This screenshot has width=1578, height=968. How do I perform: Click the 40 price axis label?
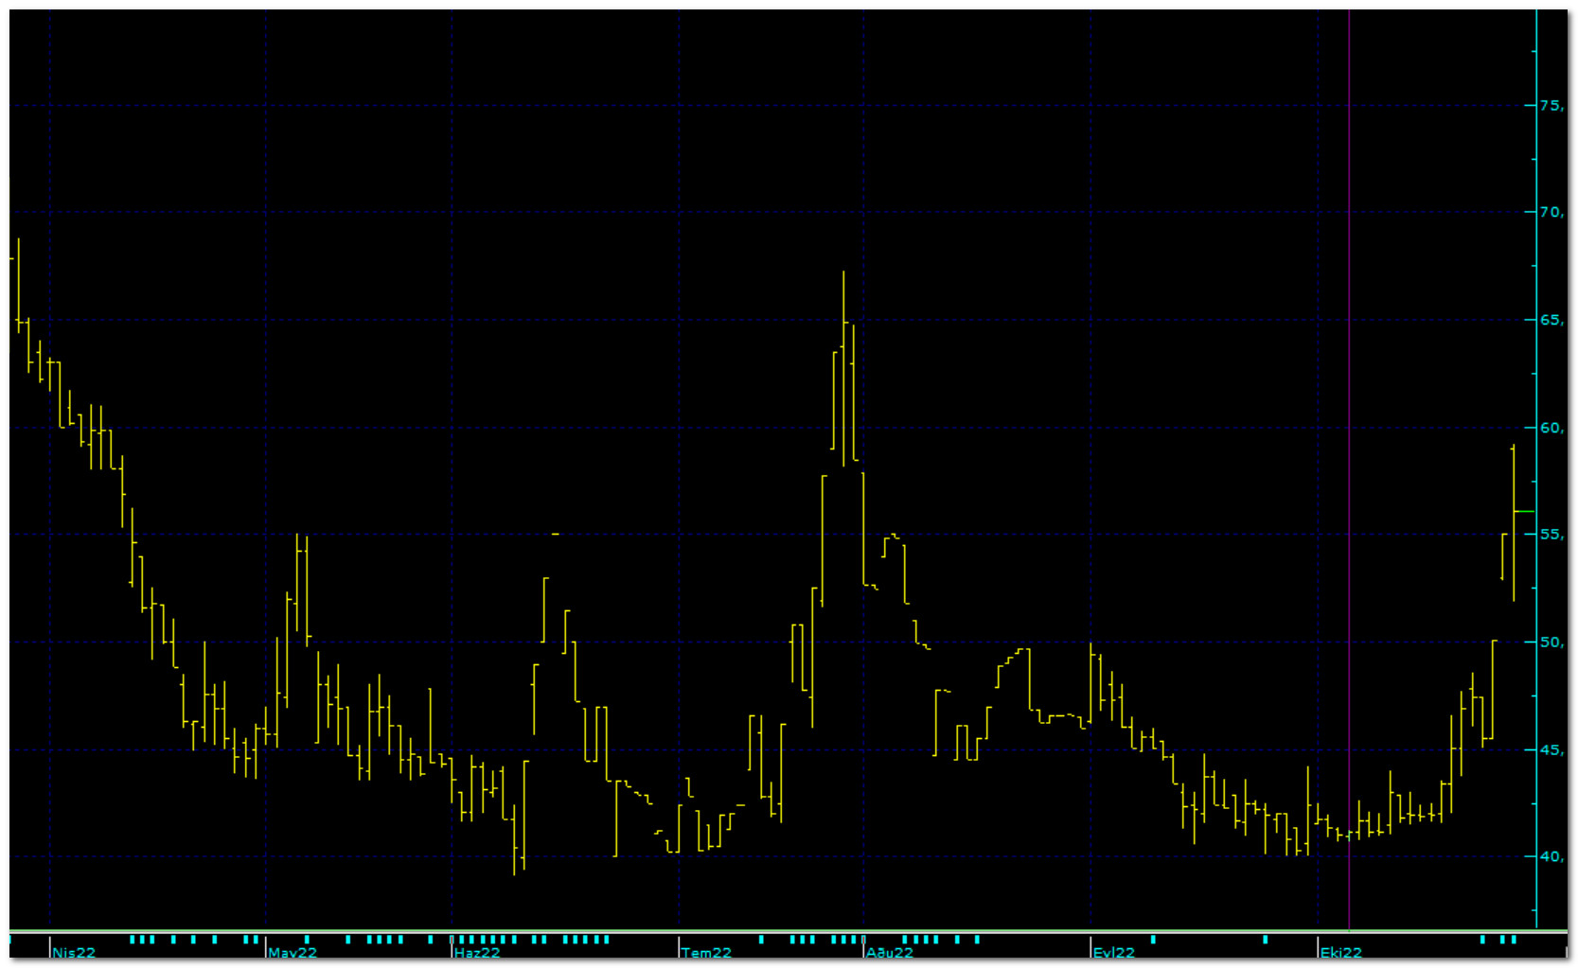coord(1551,856)
